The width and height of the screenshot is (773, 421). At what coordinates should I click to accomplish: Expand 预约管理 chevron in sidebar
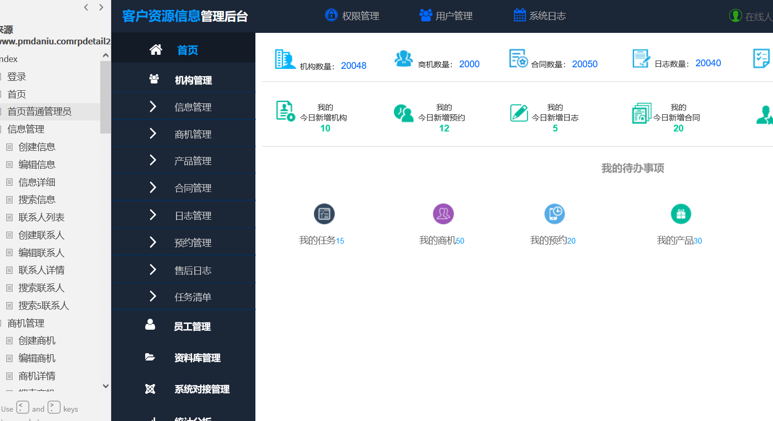153,242
